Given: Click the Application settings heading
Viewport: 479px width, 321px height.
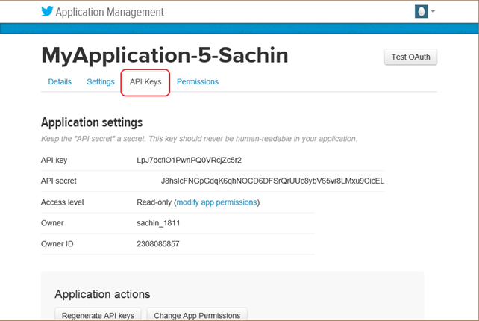Looking at the screenshot, I should pos(91,122).
